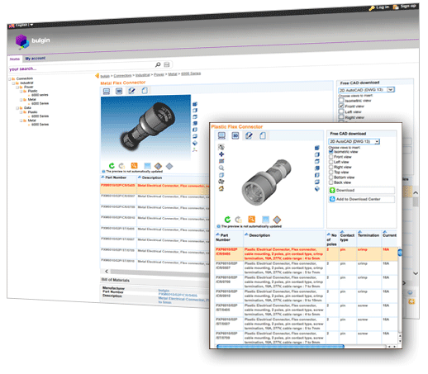Check Left view in Plastic Flex Connector panel
Image resolution: width=428 pixels, height=374 pixels.
pos(331,162)
